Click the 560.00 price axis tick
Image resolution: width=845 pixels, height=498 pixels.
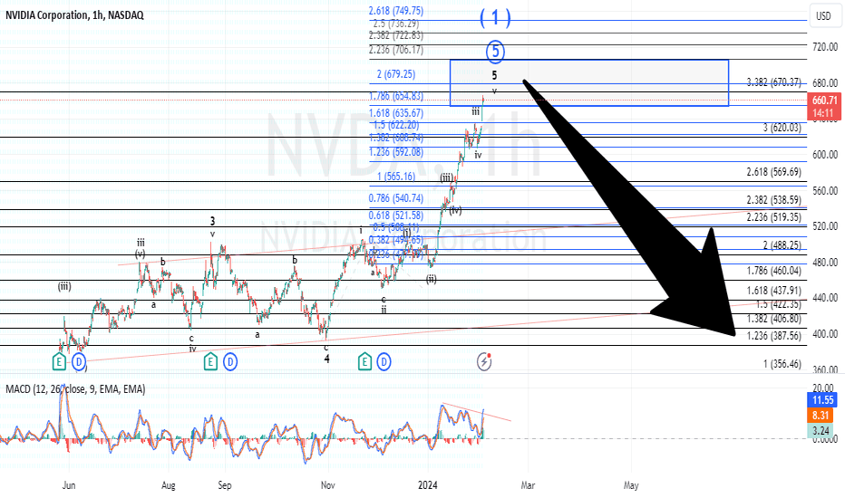(x=825, y=190)
